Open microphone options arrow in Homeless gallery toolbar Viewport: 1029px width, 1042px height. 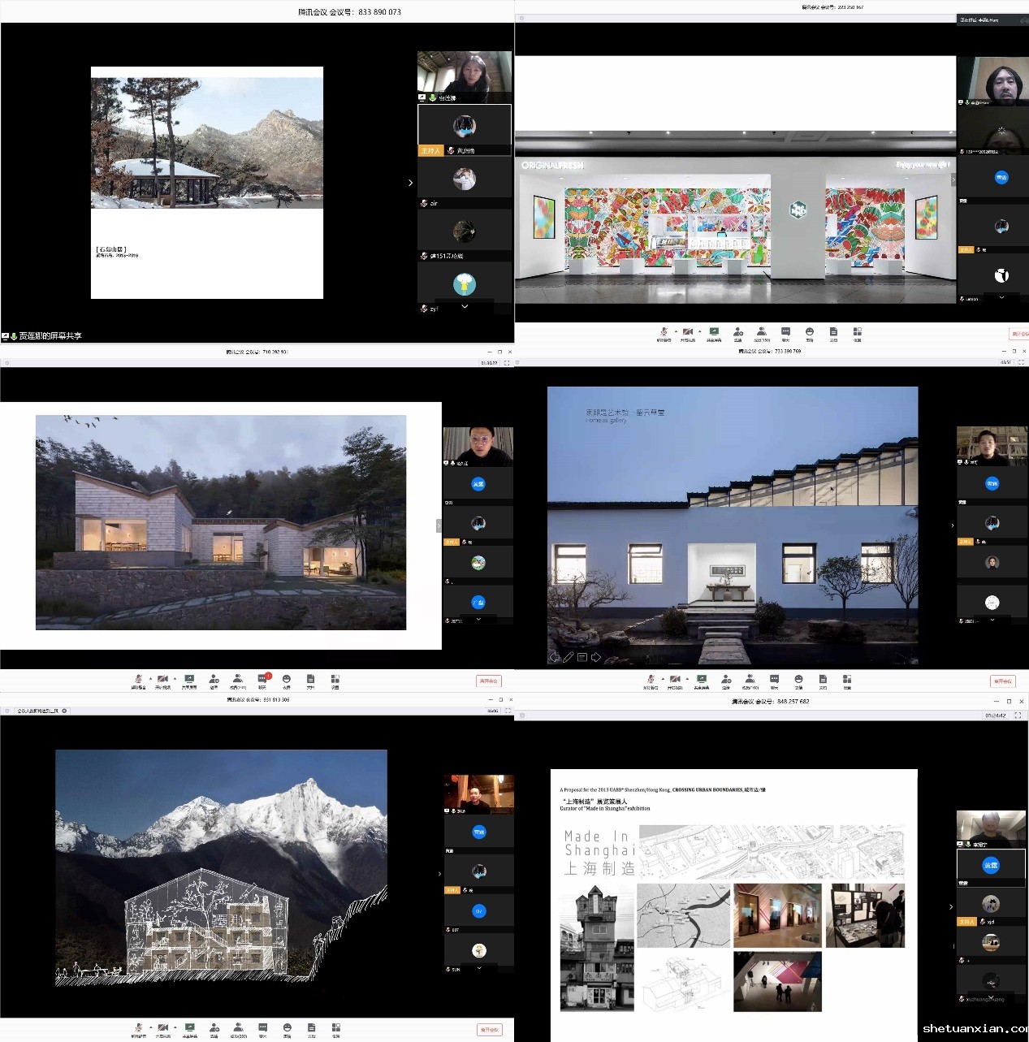663,678
